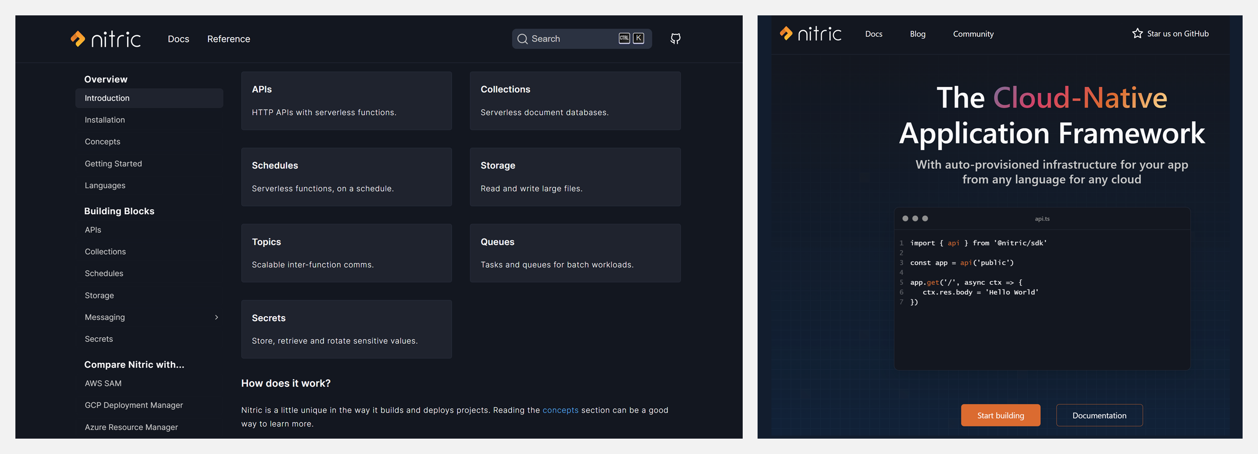The height and width of the screenshot is (454, 1258).
Task: Click the CTRL K shortcut badge
Action: [631, 38]
